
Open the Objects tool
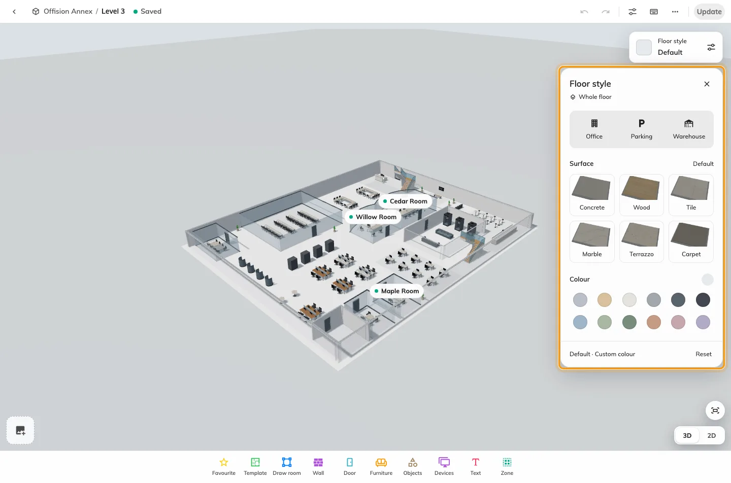413,466
